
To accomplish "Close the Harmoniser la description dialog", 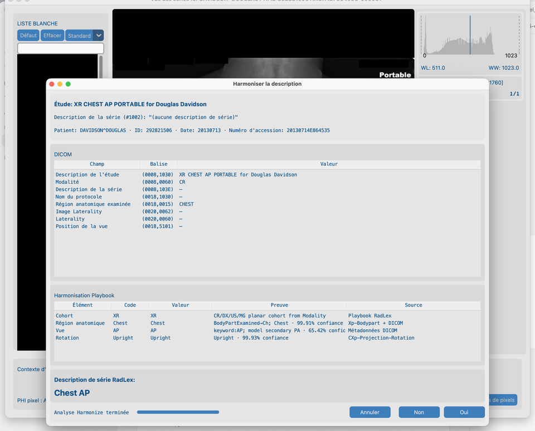I will coord(52,84).
